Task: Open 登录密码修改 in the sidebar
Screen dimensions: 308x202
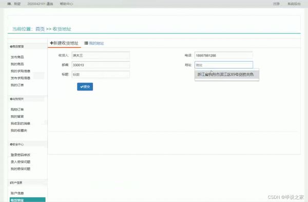Action: (x=21, y=155)
